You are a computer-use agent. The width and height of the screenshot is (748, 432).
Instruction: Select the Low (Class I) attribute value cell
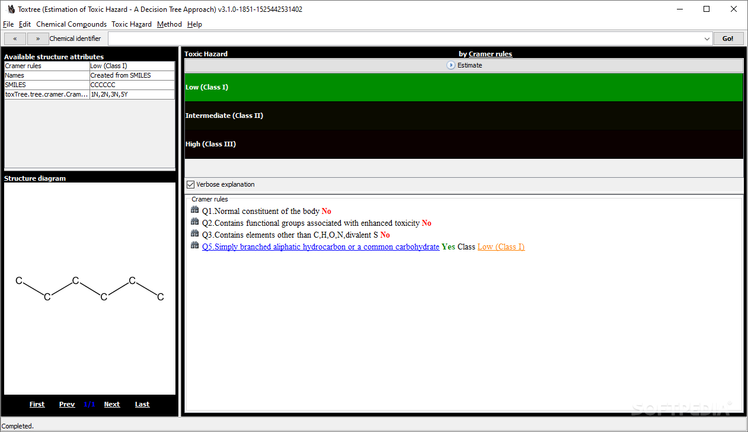tap(132, 66)
